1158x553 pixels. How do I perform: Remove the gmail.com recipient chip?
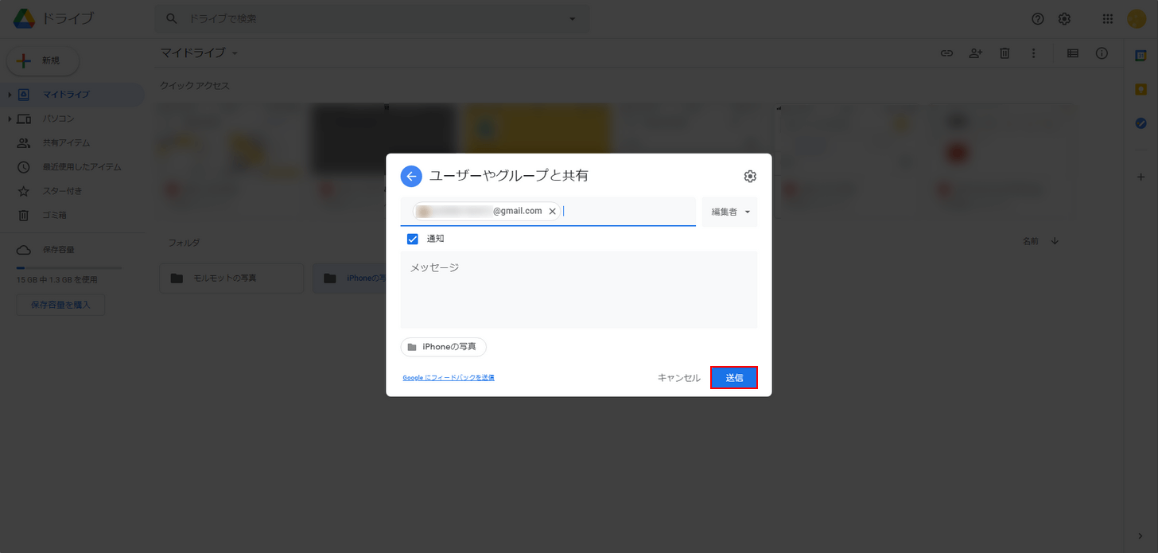(552, 212)
